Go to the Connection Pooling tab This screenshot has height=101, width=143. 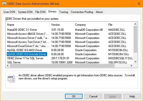[82, 12]
